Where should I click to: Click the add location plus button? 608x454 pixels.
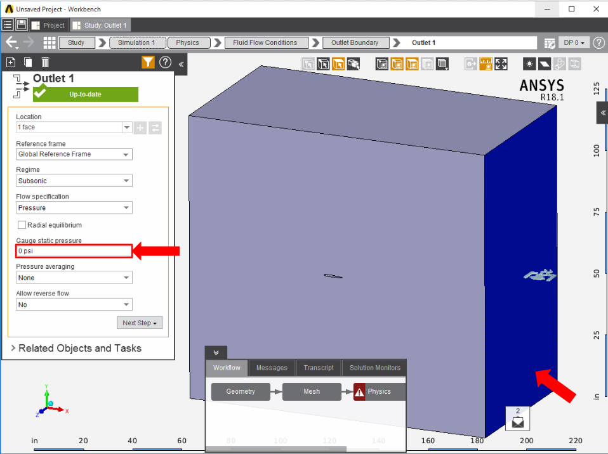click(140, 127)
